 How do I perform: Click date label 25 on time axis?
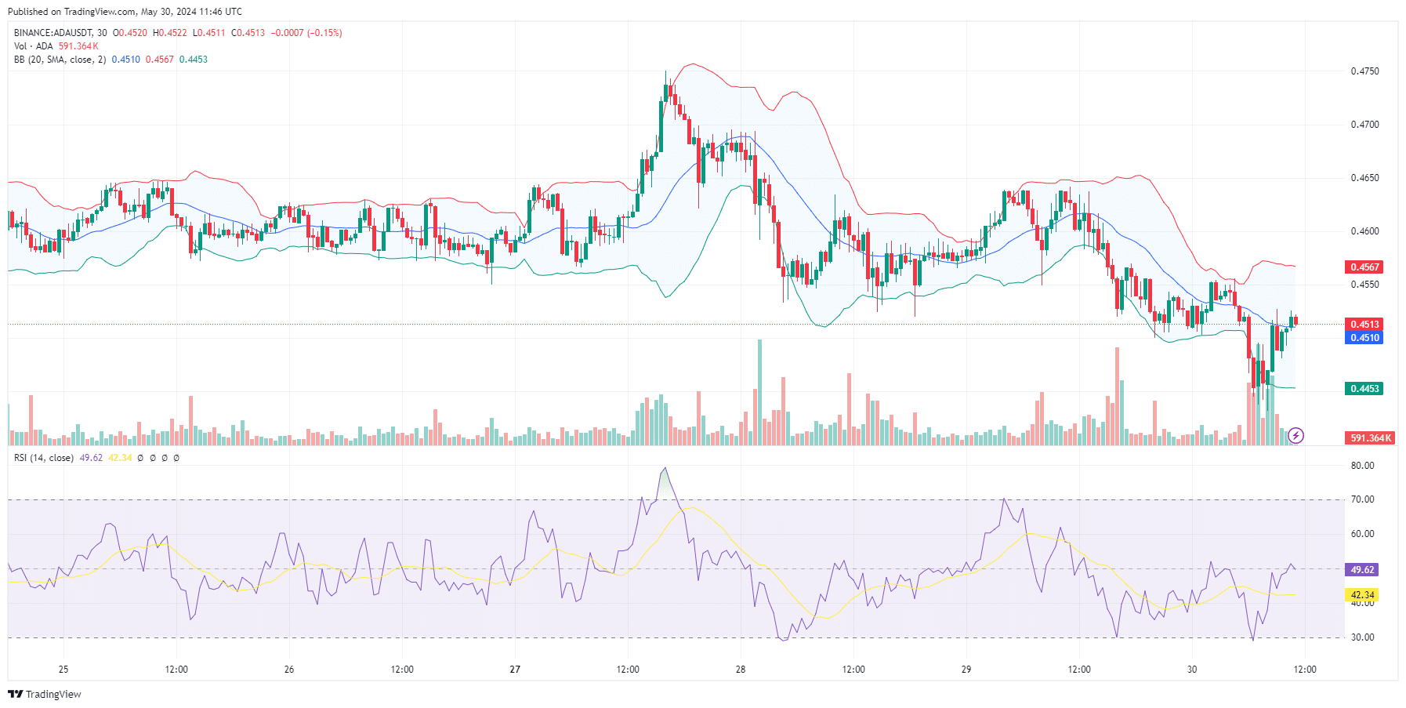[63, 670]
